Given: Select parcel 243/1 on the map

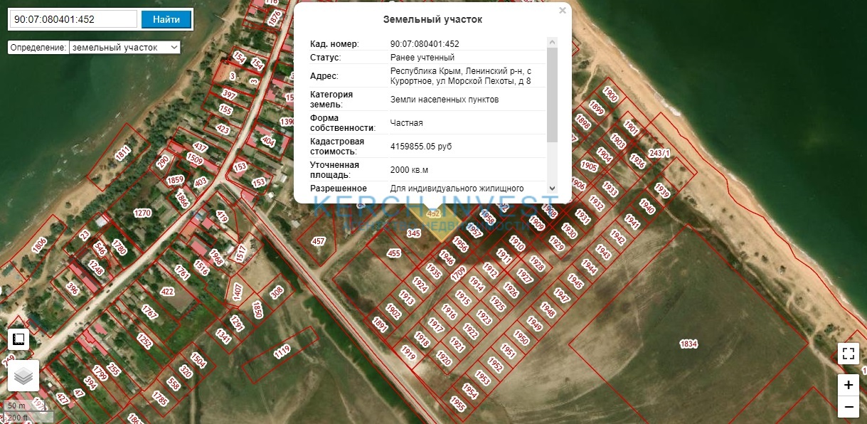Looking at the screenshot, I should point(660,153).
